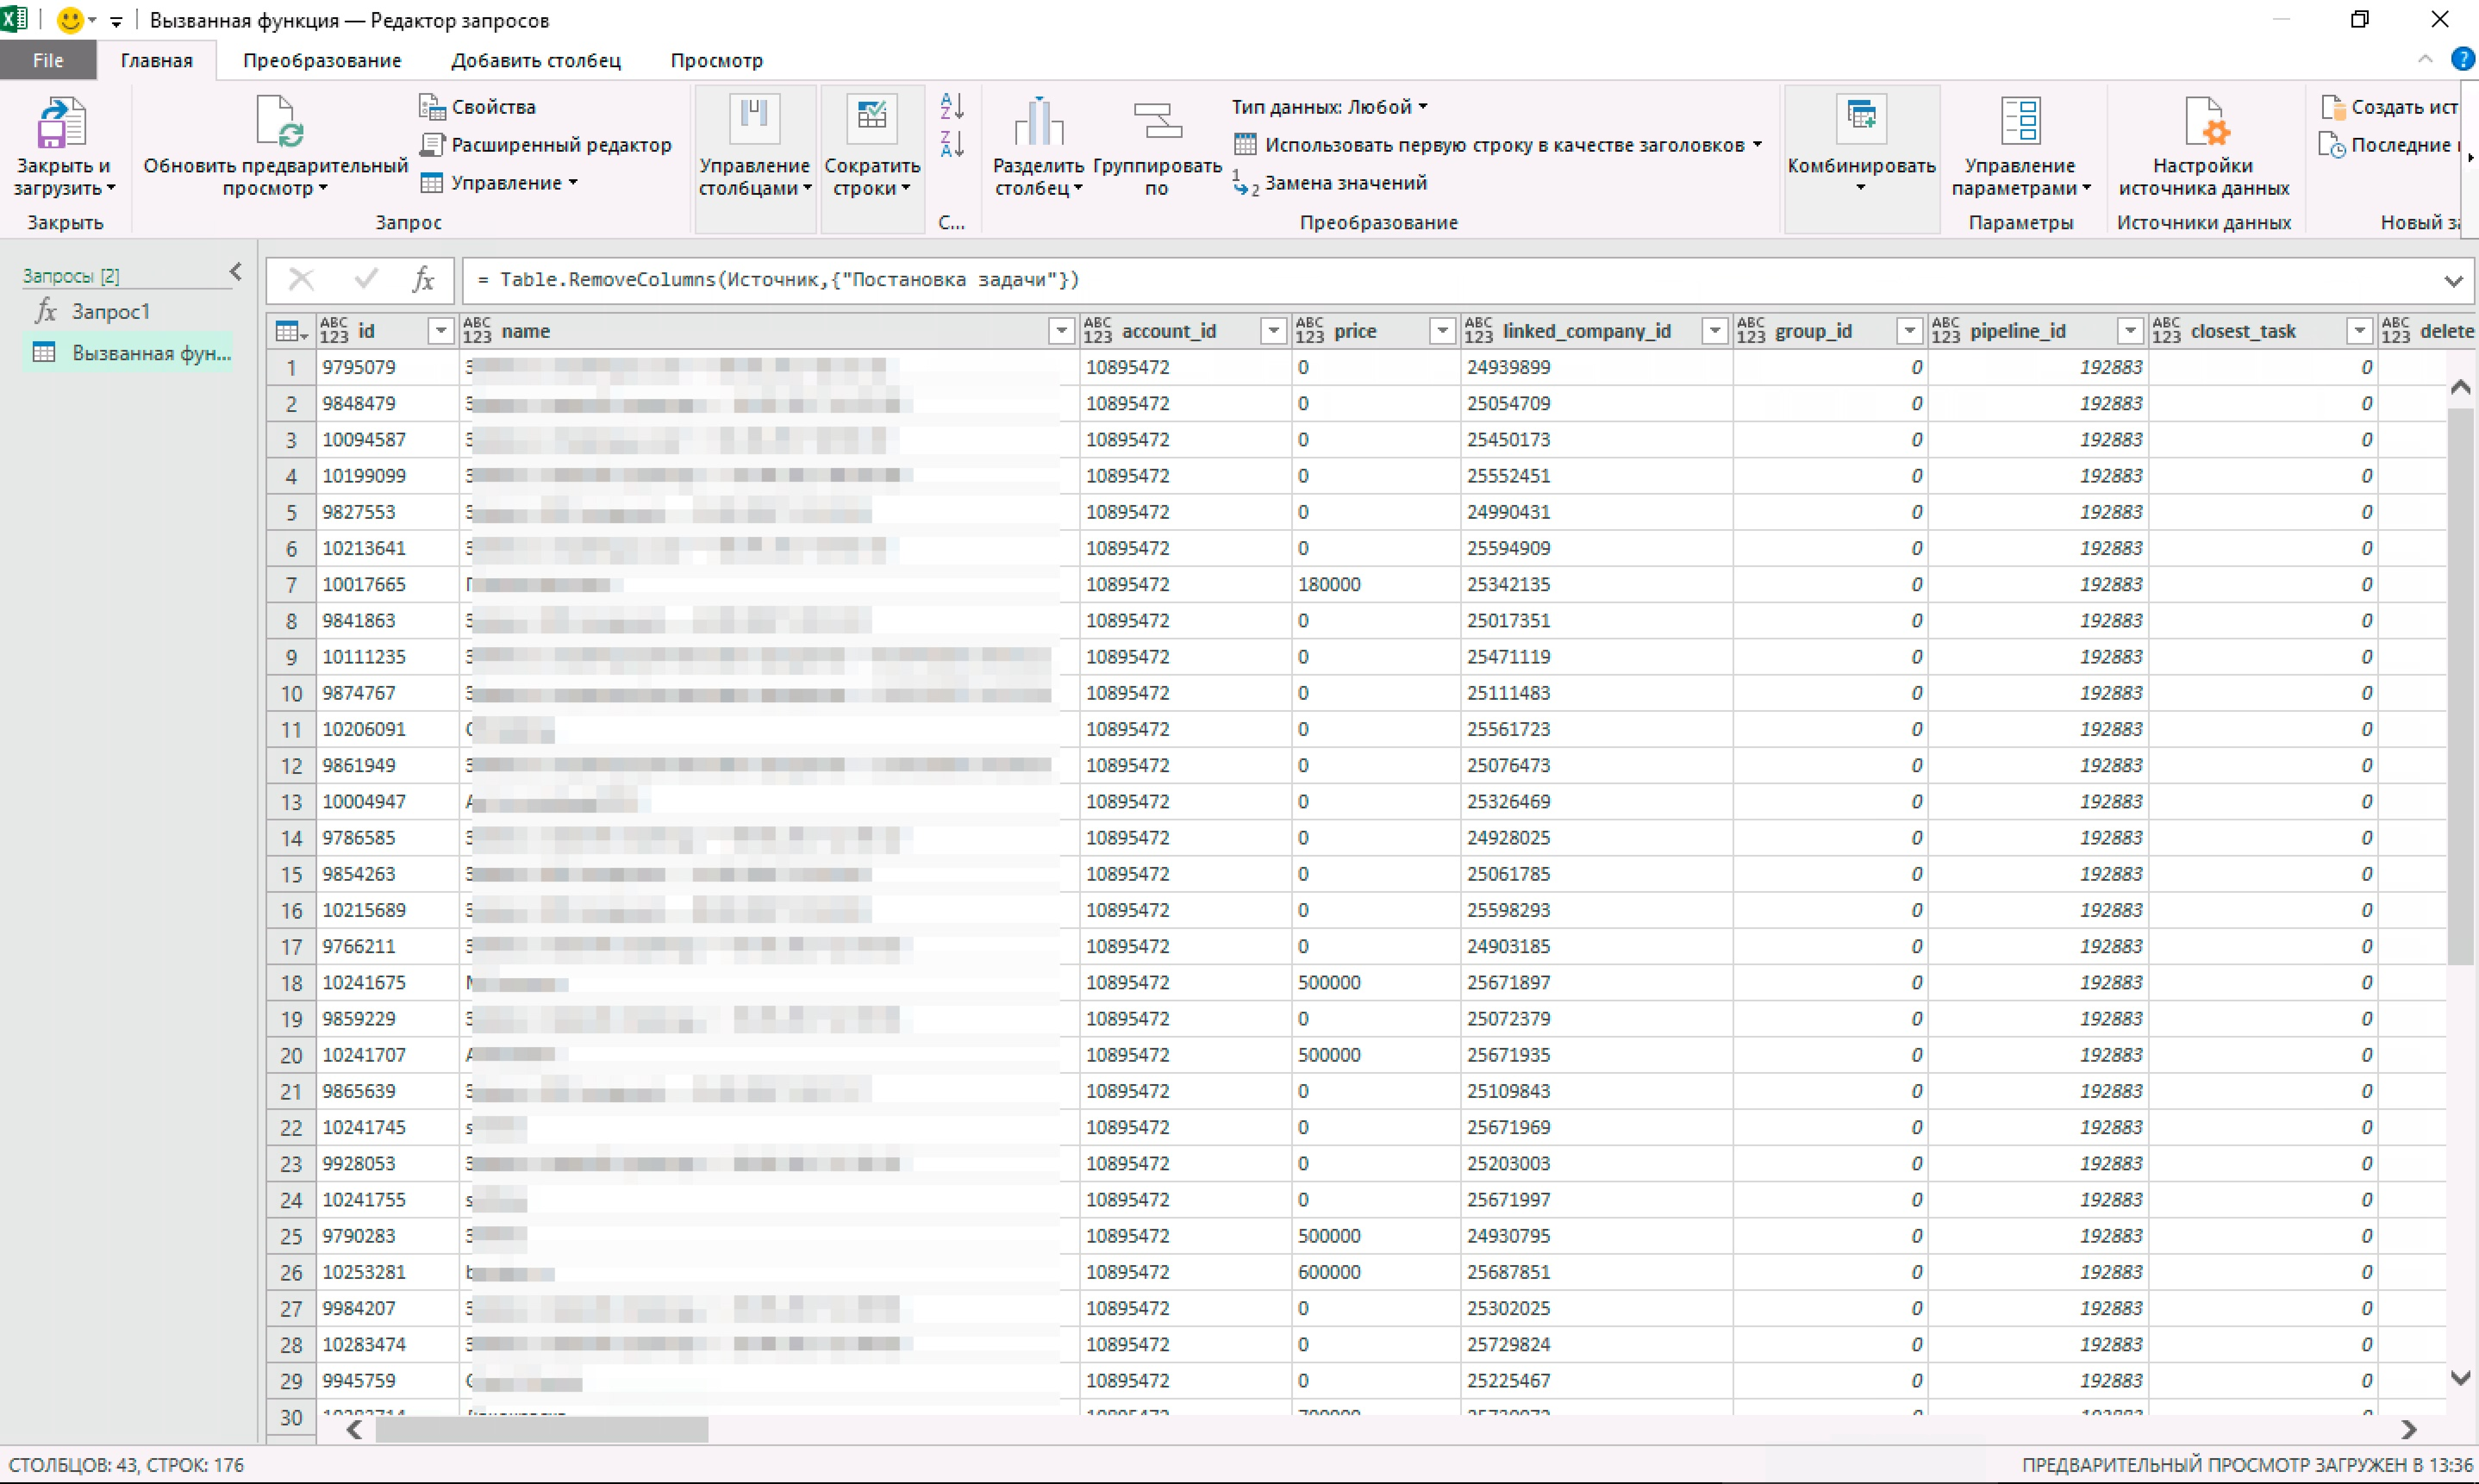Open quick access toolbar customize arrow

tap(116, 21)
